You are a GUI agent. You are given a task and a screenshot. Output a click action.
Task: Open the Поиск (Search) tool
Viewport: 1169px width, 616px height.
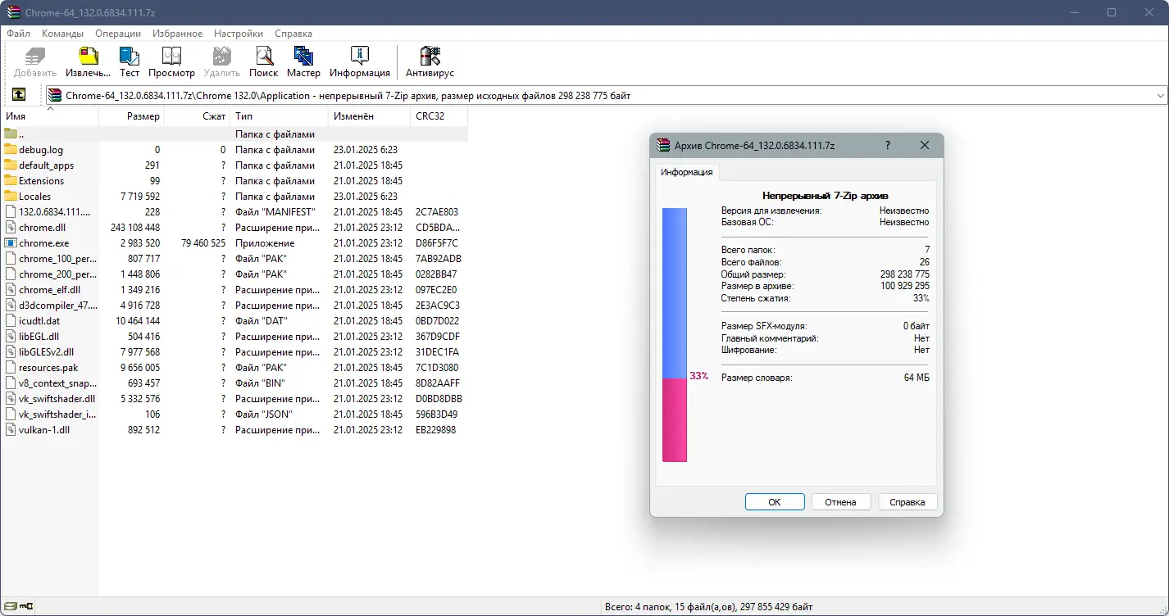click(x=263, y=61)
